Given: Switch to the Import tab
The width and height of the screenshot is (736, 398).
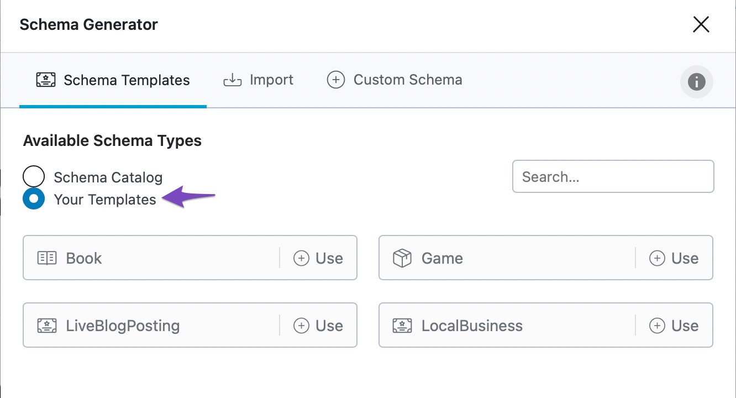Looking at the screenshot, I should pyautogui.click(x=259, y=80).
